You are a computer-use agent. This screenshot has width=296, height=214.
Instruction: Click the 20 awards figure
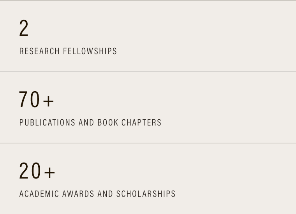tap(30, 171)
